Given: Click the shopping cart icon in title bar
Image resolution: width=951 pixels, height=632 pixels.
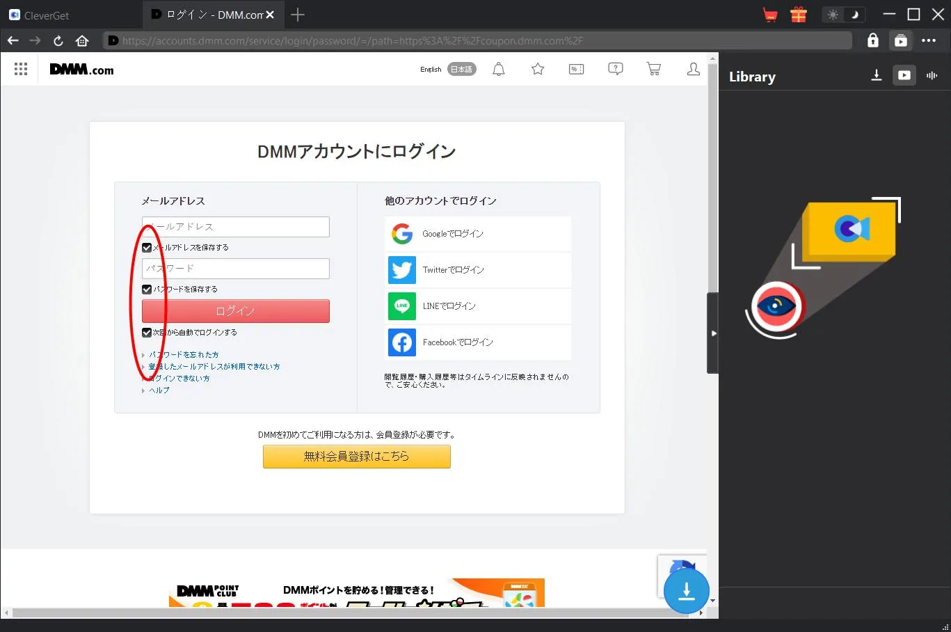Looking at the screenshot, I should point(770,15).
